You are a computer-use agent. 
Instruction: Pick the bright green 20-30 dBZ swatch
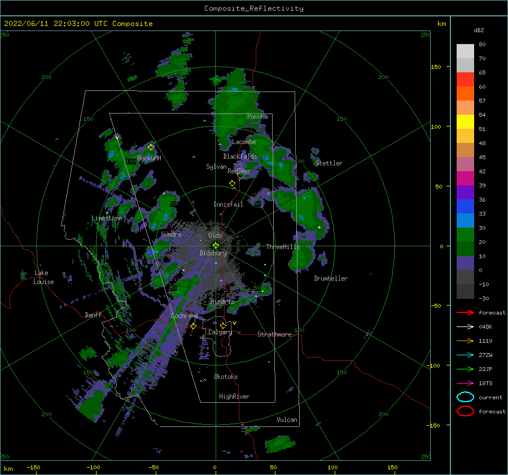point(465,235)
